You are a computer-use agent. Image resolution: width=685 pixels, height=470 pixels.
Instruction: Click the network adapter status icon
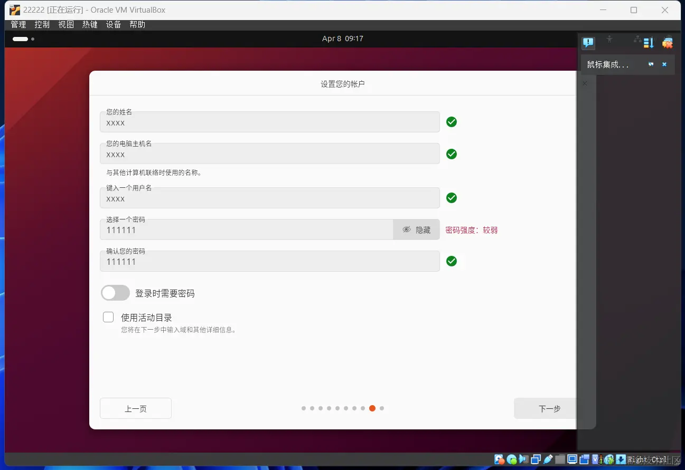[536, 459]
